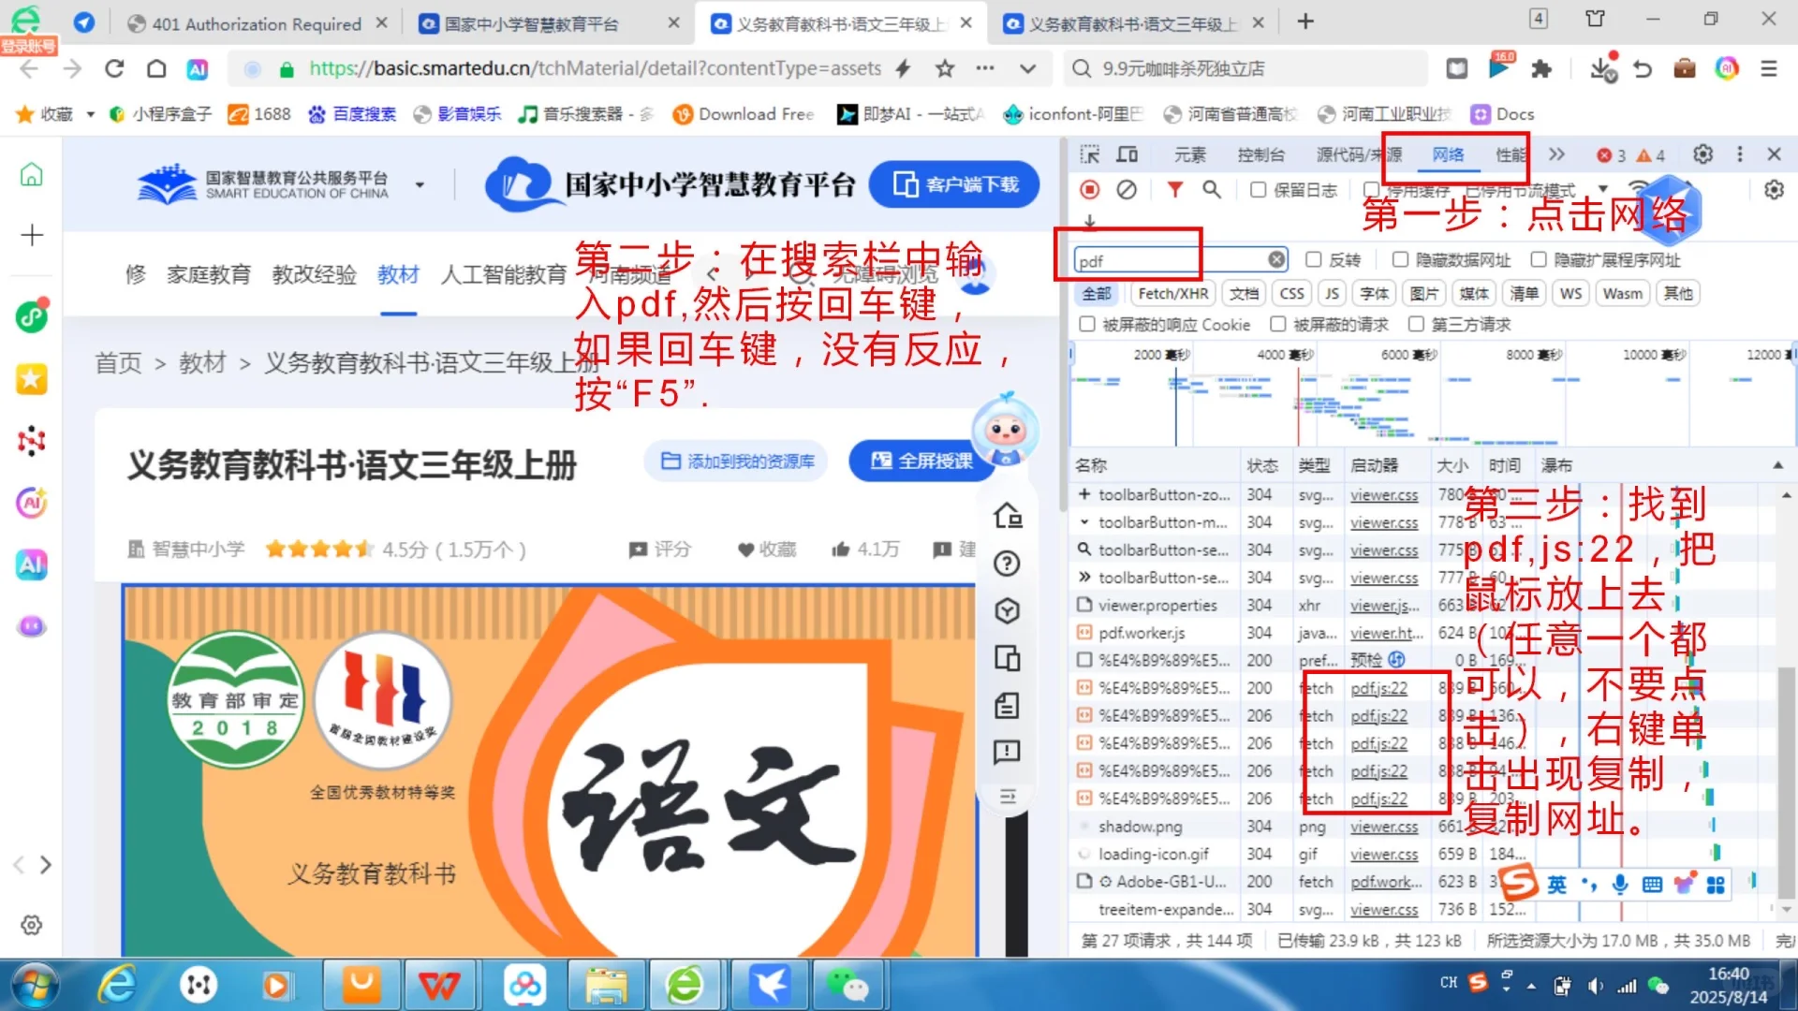
Task: Open the three-dot more menu in the address bar
Action: [x=985, y=68]
